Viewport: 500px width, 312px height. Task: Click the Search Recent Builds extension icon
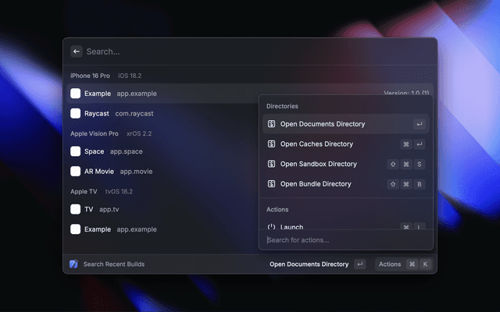(73, 264)
